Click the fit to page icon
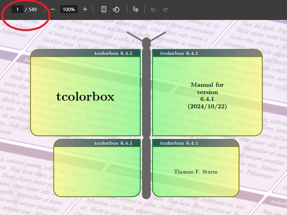This screenshot has width=287, height=215. [x=103, y=9]
